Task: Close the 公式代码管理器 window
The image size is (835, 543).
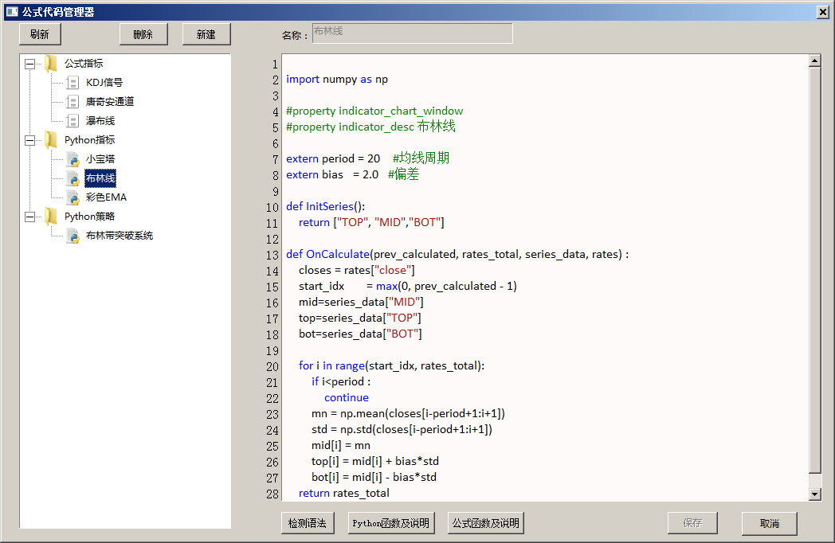Action: coord(823,12)
